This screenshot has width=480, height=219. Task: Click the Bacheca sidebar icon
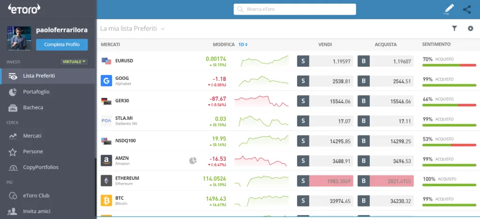click(13, 108)
